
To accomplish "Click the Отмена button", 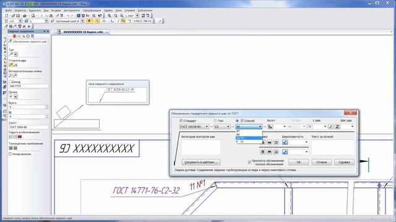I will (x=322, y=162).
